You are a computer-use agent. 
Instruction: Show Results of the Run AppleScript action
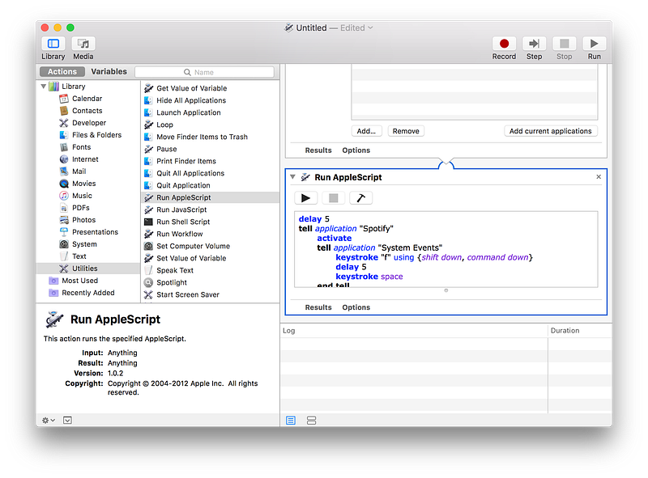click(x=318, y=307)
